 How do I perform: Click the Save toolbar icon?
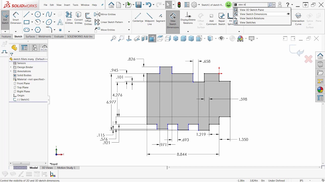tap(138, 5)
